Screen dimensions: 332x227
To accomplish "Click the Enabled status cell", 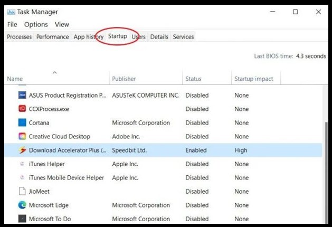I will pyautogui.click(x=196, y=150).
